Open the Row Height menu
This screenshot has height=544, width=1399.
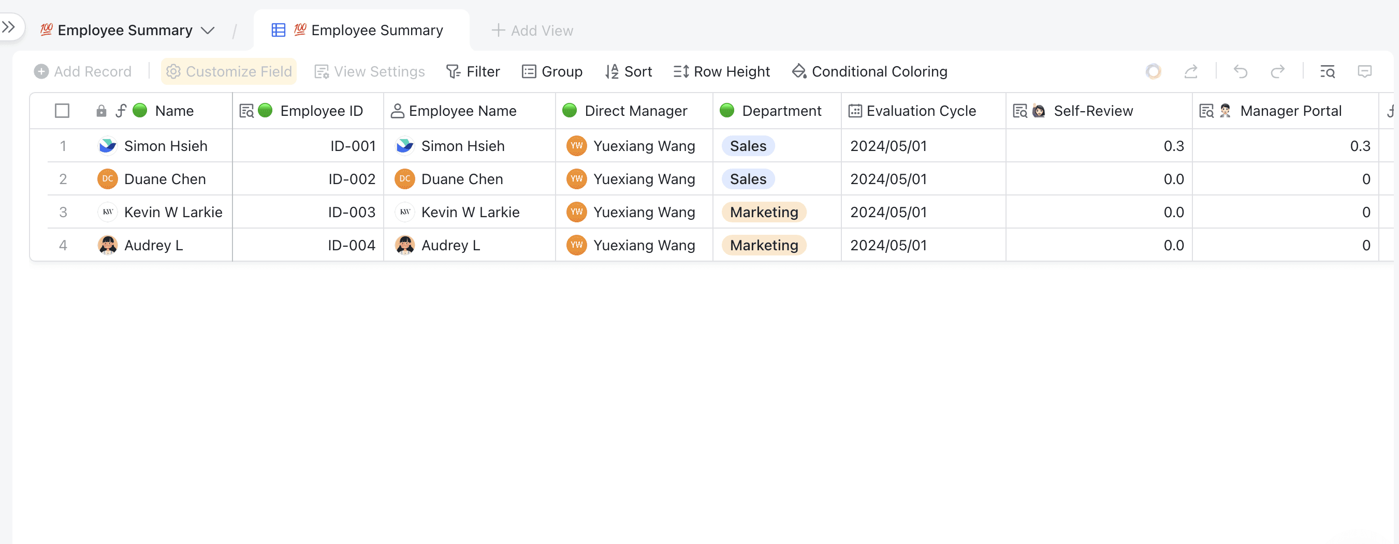[722, 71]
